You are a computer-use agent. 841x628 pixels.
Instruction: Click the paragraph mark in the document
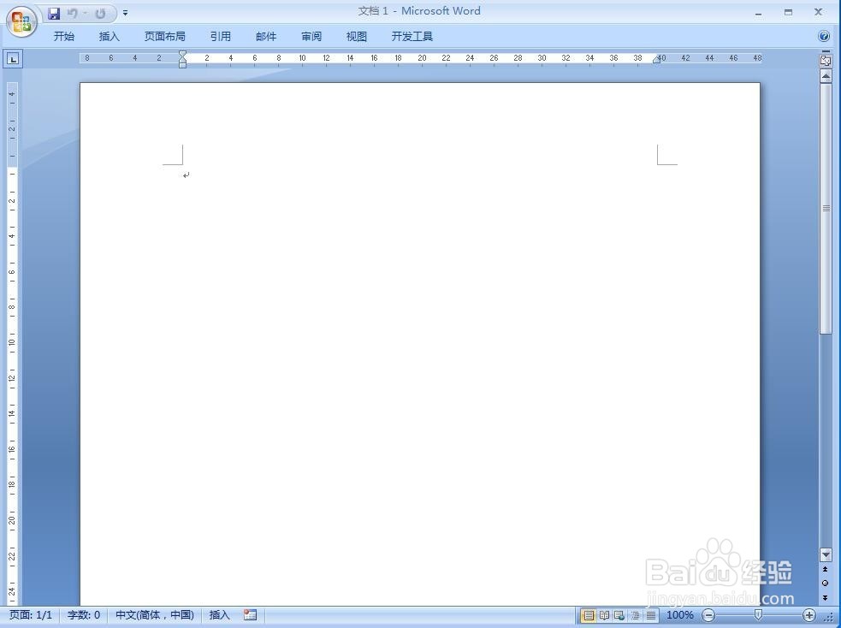[187, 175]
